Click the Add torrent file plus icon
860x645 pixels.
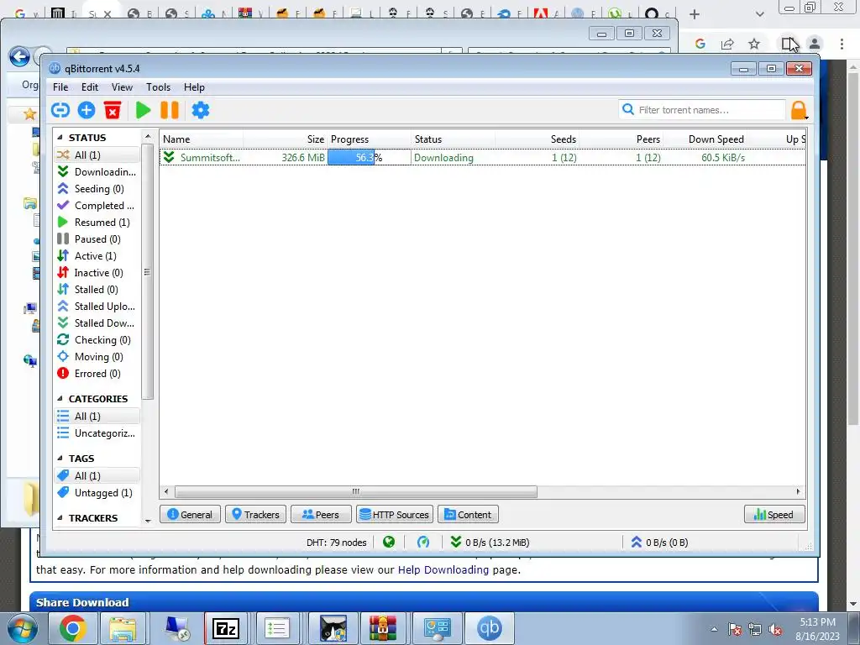pos(87,110)
